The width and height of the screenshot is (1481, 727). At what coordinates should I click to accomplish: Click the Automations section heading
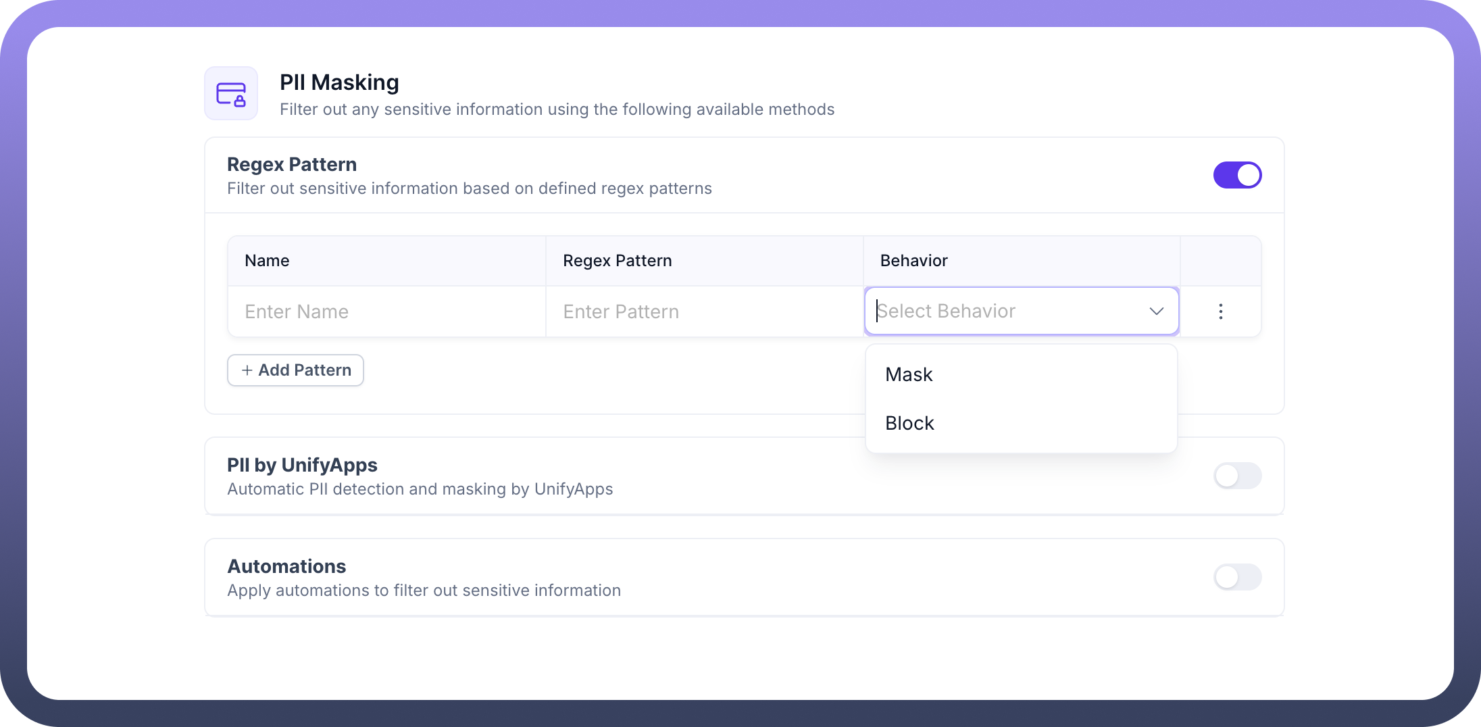point(286,566)
